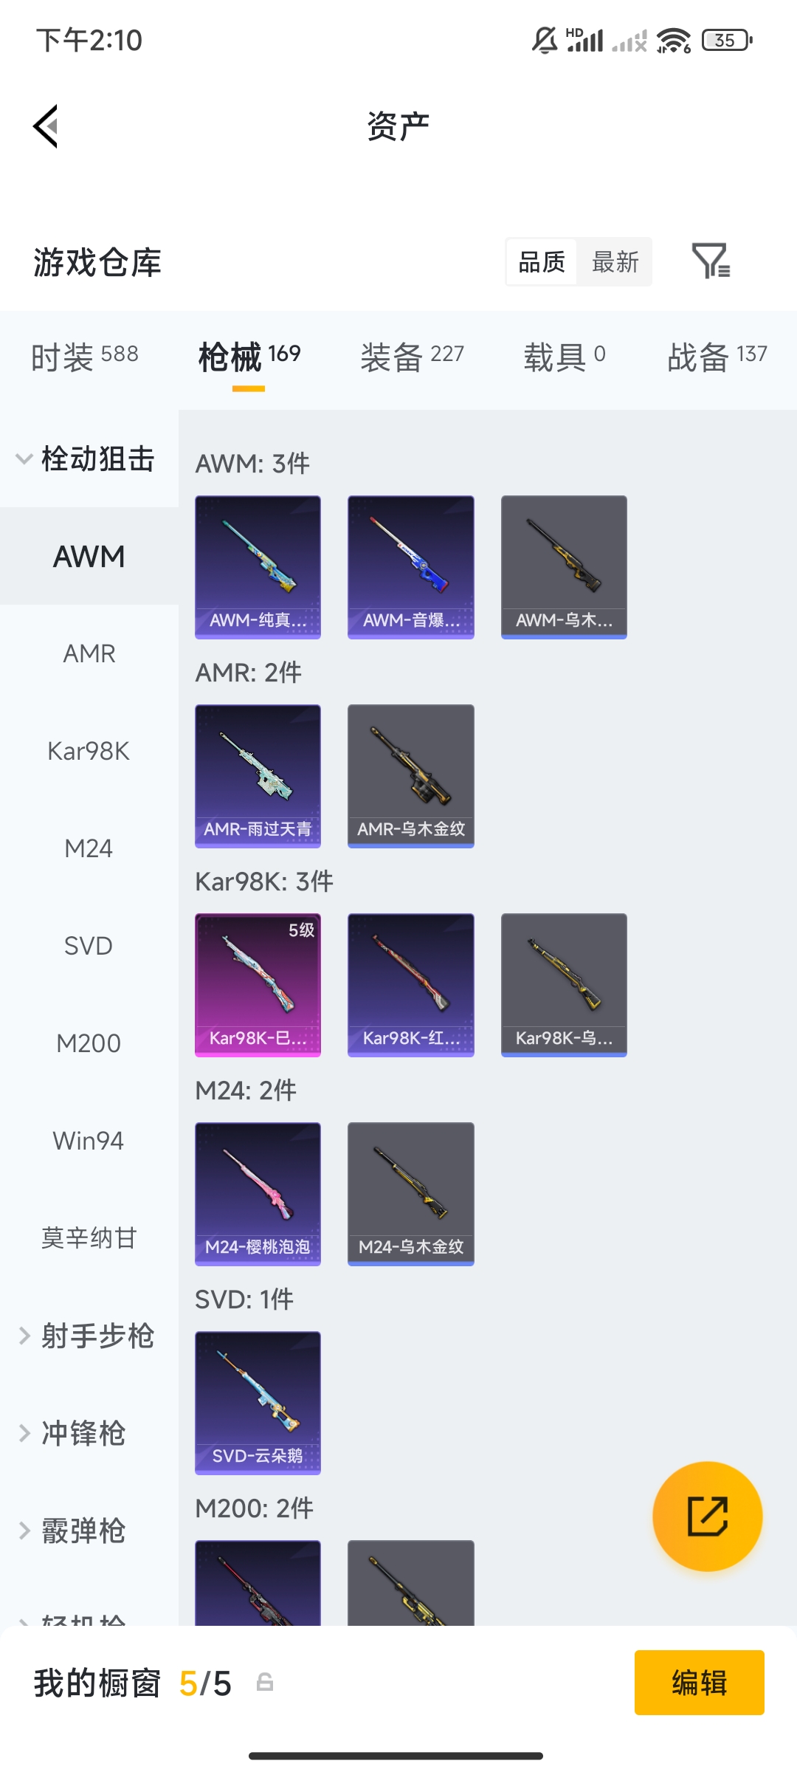797x1772 pixels.
Task: Select Kar98K in the sidebar
Action: (89, 751)
